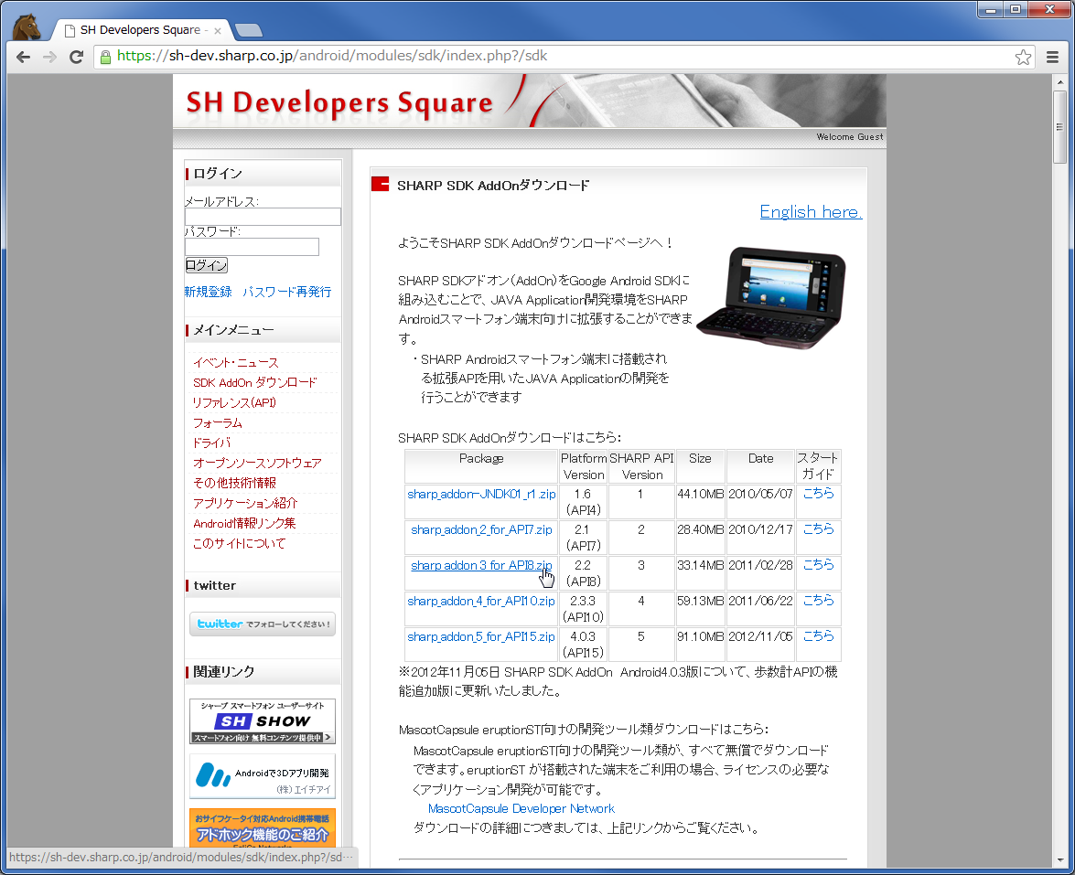
Task: Open MascotCapsule Developer Network link
Action: coord(521,808)
